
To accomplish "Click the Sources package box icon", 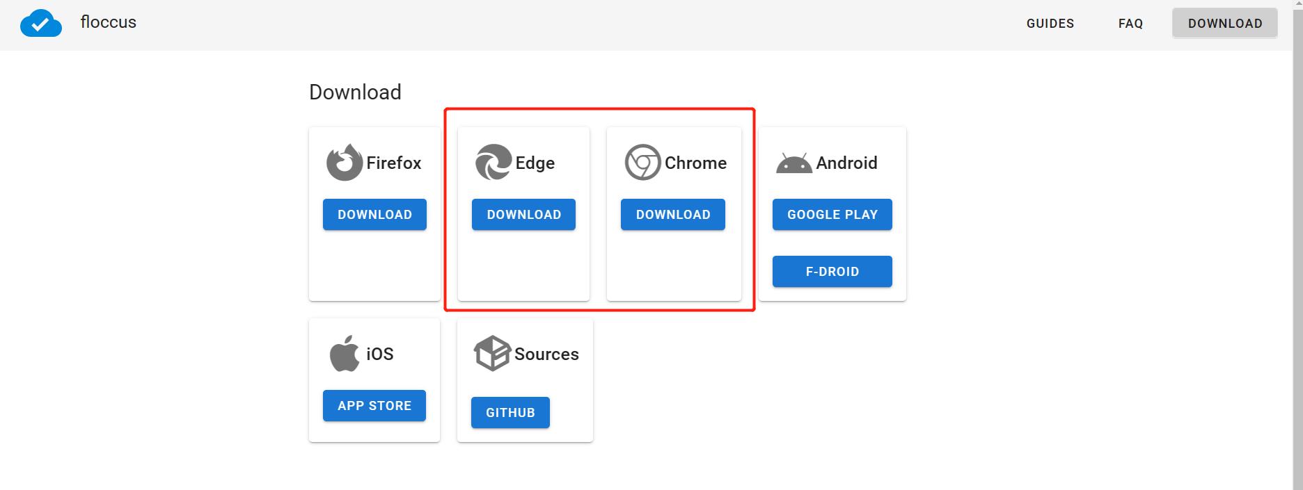I will [492, 354].
